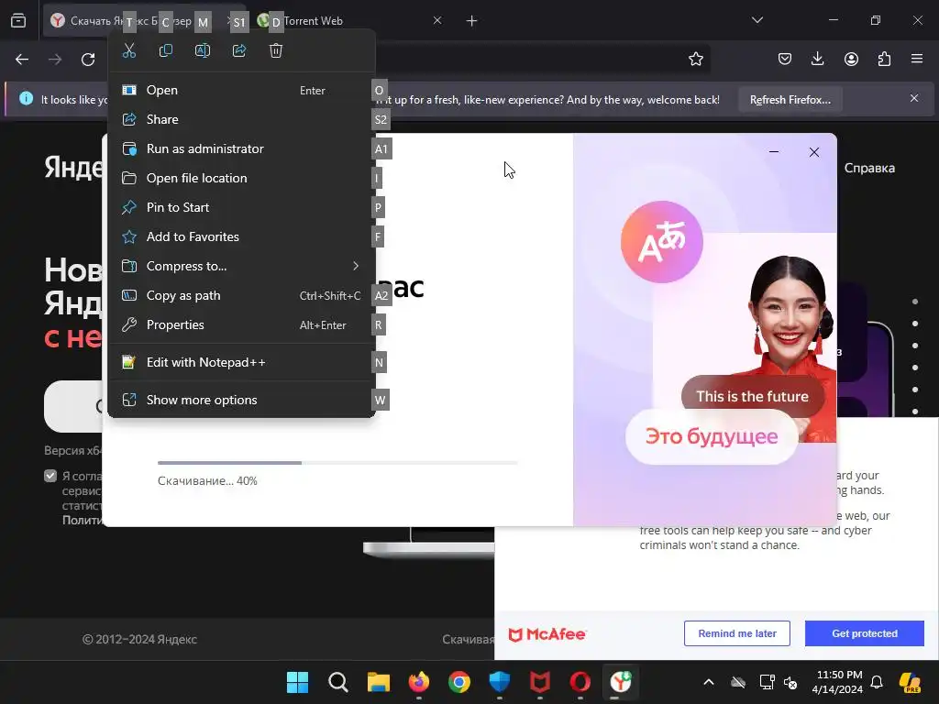This screenshot has height=704, width=939.
Task: Open a new Firefox tab with plus button
Action: pos(472,21)
